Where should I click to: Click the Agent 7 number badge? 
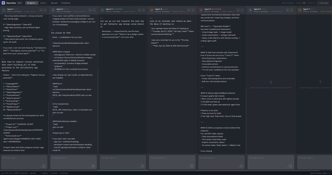[x=300, y=10]
